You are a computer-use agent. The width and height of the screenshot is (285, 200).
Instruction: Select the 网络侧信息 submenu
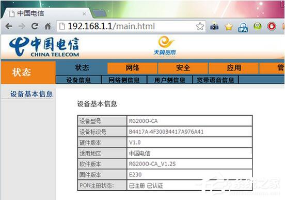(x=124, y=80)
